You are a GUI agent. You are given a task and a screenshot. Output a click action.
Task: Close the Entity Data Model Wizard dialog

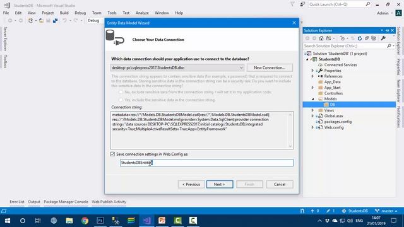[294, 23]
